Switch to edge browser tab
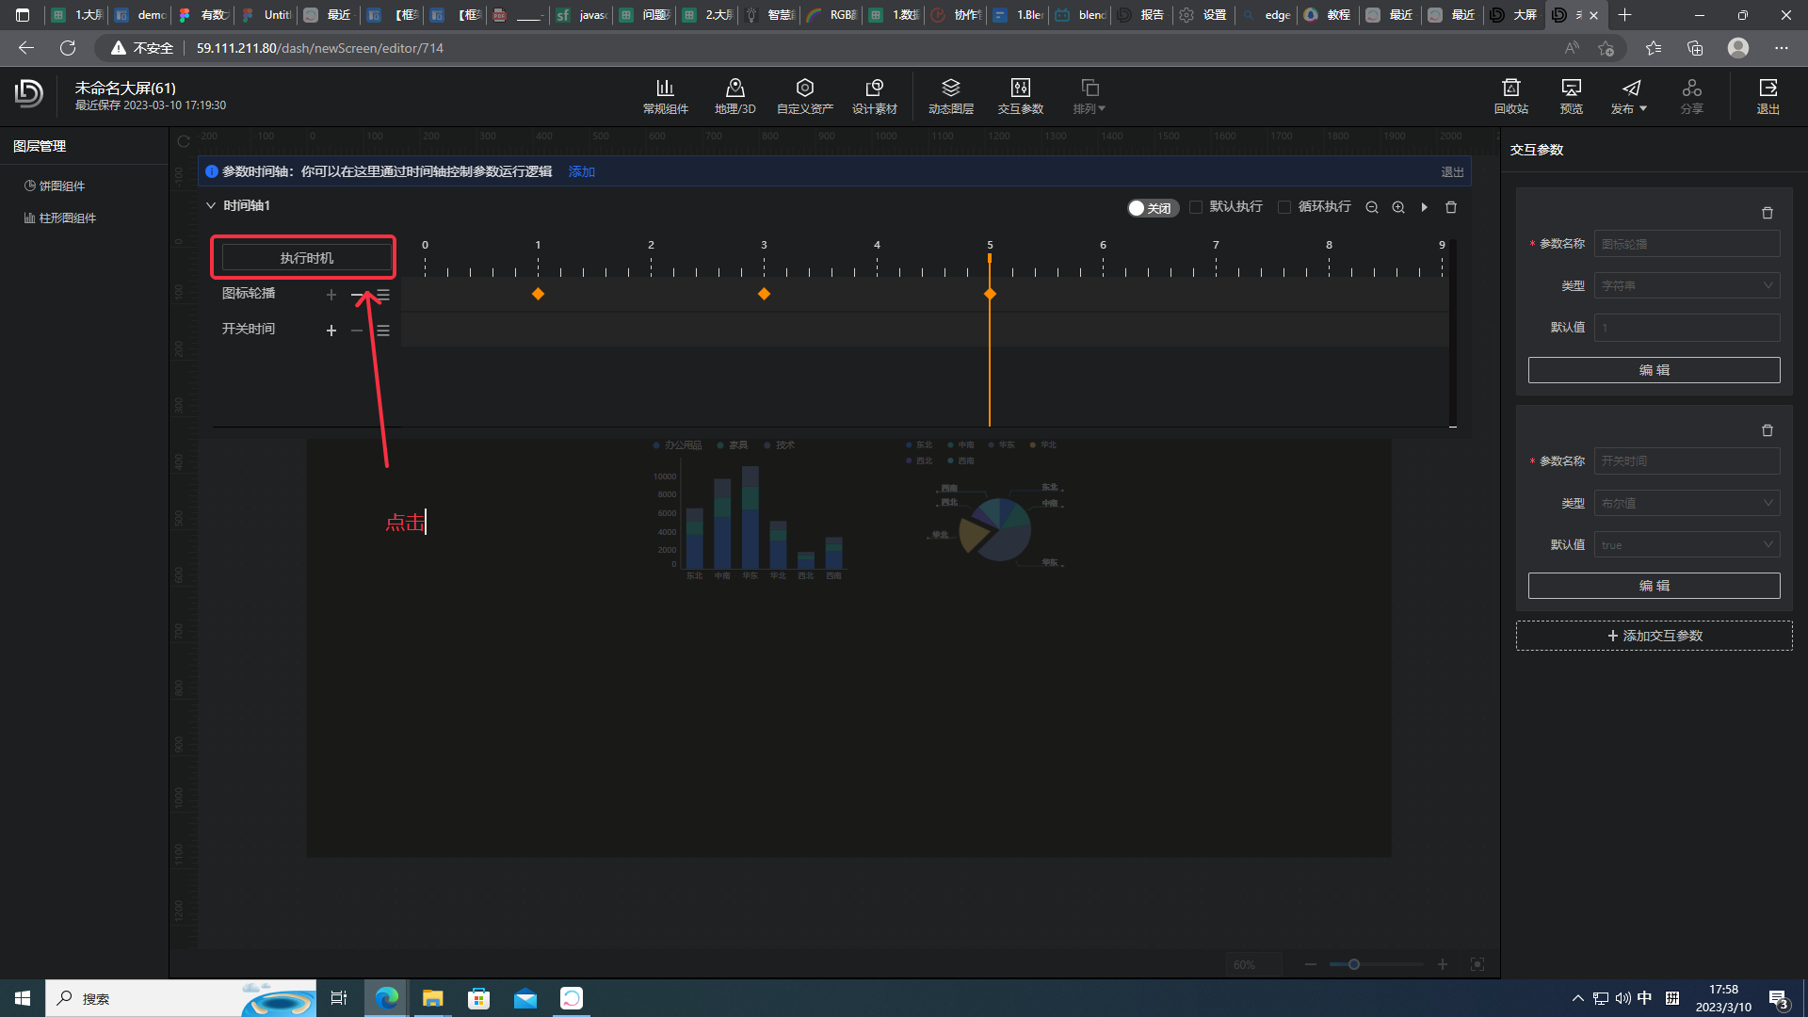Viewport: 1808px width, 1017px height. [x=1267, y=15]
